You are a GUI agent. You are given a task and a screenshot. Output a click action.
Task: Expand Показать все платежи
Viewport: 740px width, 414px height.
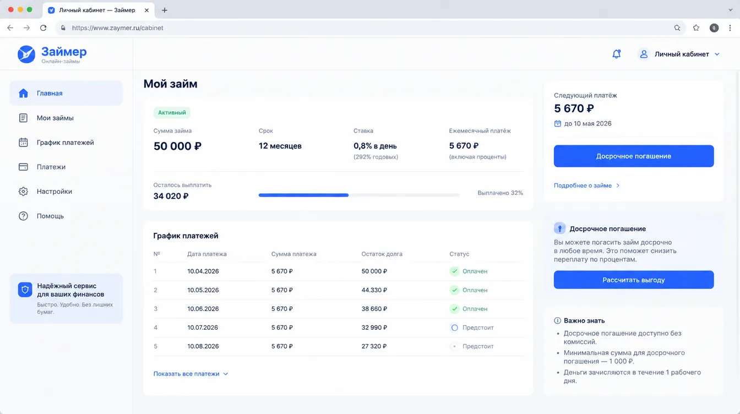point(191,374)
